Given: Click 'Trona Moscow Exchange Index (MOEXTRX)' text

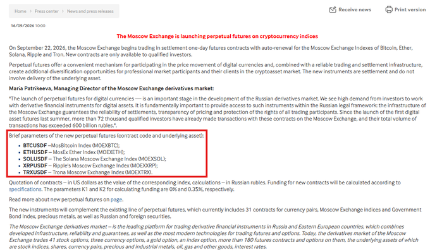Looking at the screenshot, I should pyautogui.click(x=102, y=172).
